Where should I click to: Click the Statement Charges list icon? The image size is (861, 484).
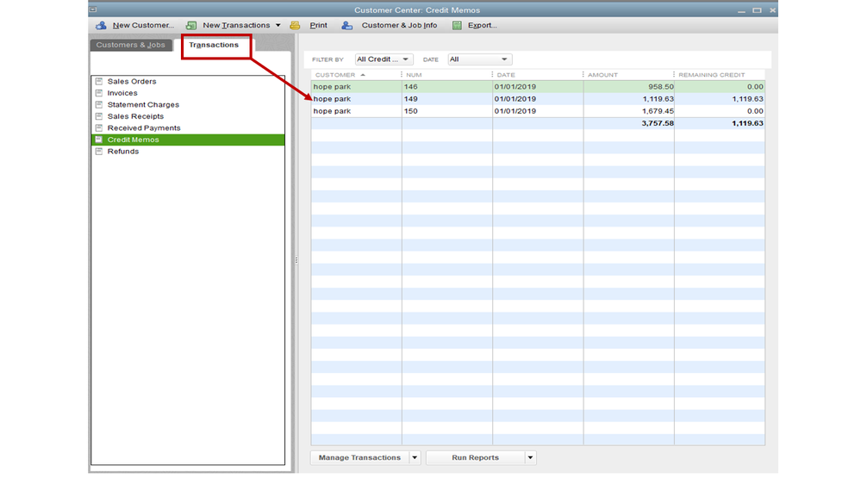(99, 104)
